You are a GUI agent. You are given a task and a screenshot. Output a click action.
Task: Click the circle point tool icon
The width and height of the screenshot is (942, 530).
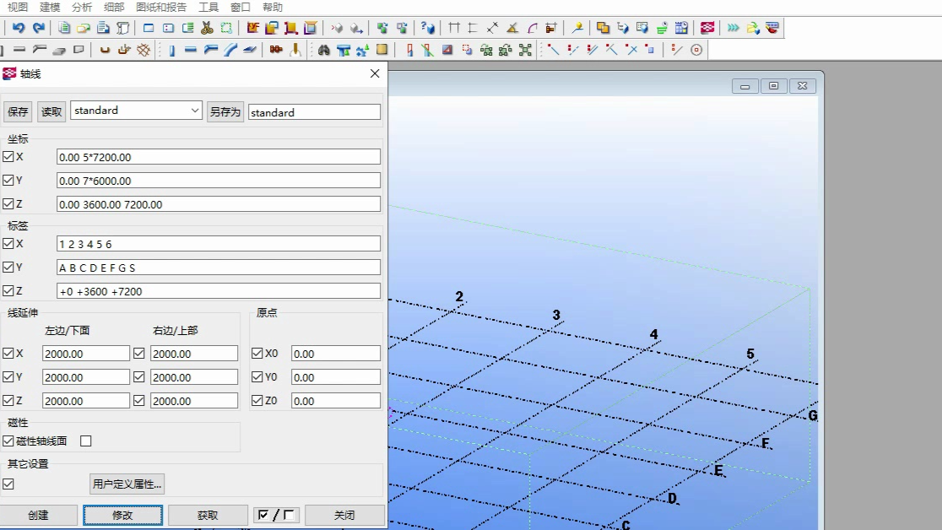(696, 50)
